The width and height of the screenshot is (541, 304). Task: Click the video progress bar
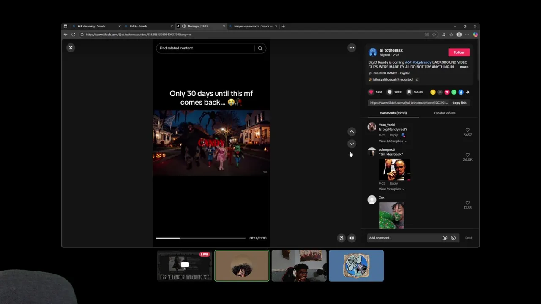[x=200, y=238]
